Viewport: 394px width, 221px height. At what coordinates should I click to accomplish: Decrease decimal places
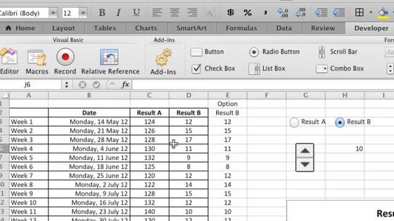tap(300, 12)
